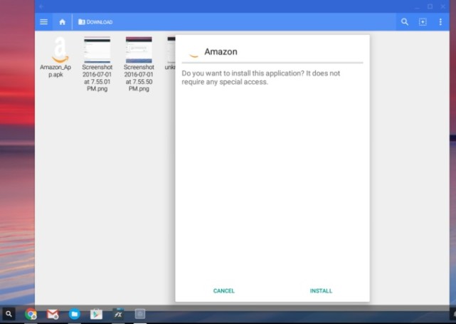Install the Amazon application
Screen dimensions: 456x324
point(321,291)
